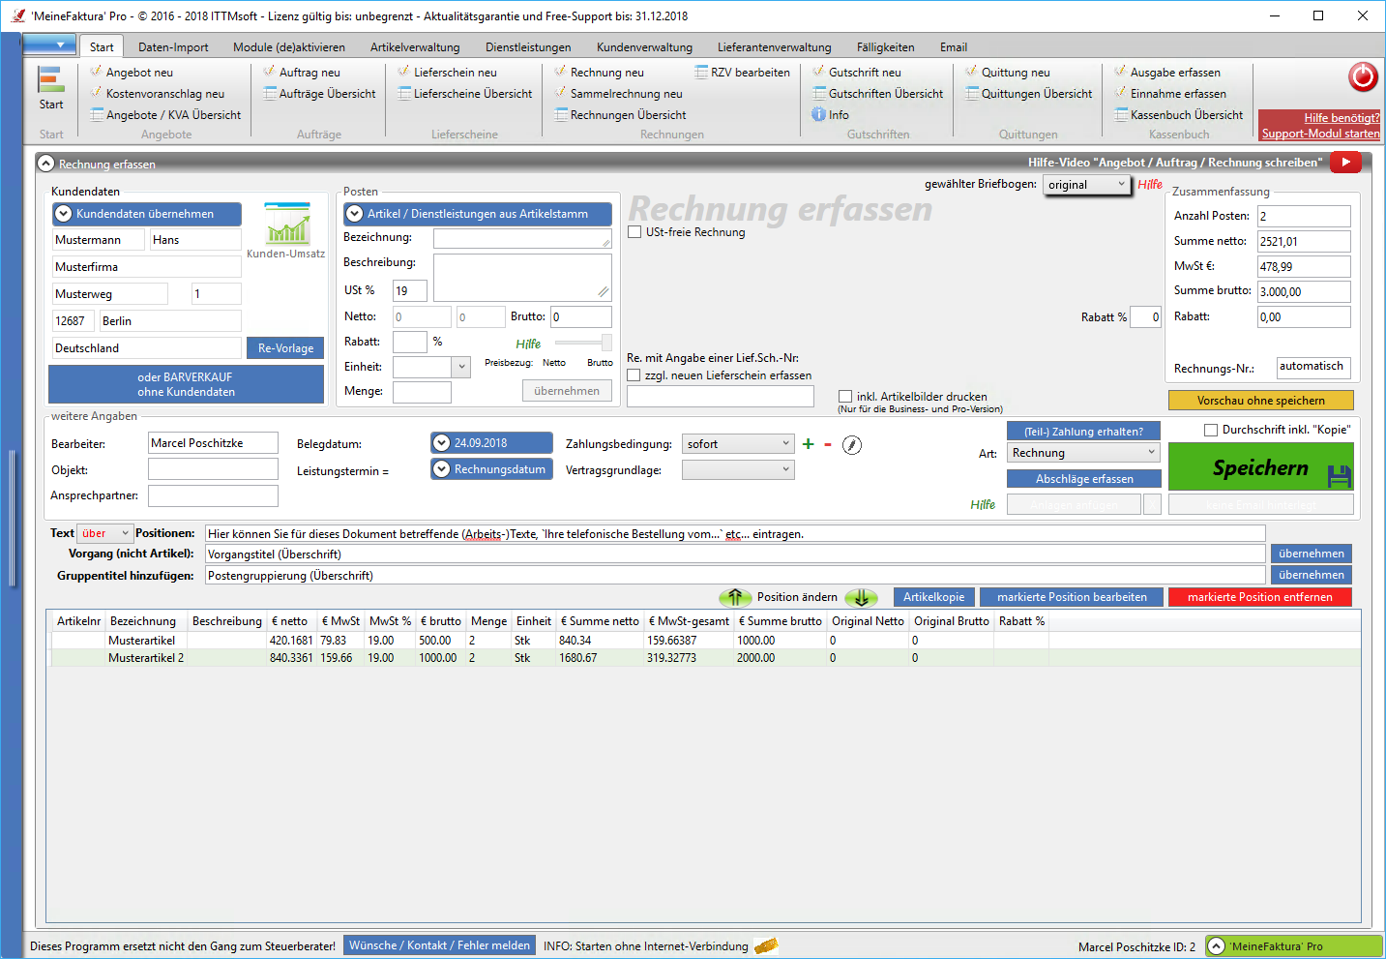This screenshot has height=959, width=1386.
Task: Open the Kundenverwaltung tab
Action: (644, 46)
